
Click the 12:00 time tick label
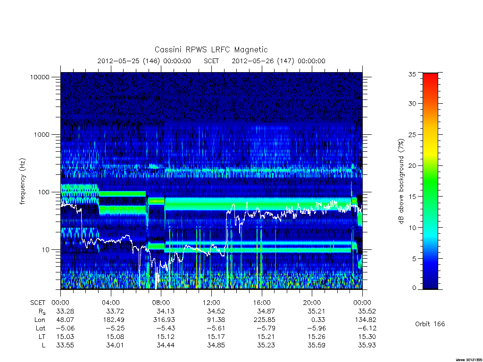[x=211, y=303]
